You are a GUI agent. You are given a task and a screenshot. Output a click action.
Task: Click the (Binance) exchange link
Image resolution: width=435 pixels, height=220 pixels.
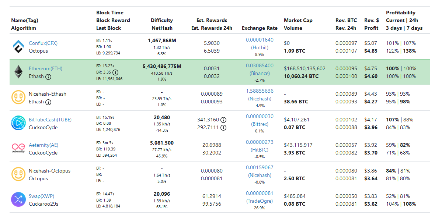(x=260, y=73)
